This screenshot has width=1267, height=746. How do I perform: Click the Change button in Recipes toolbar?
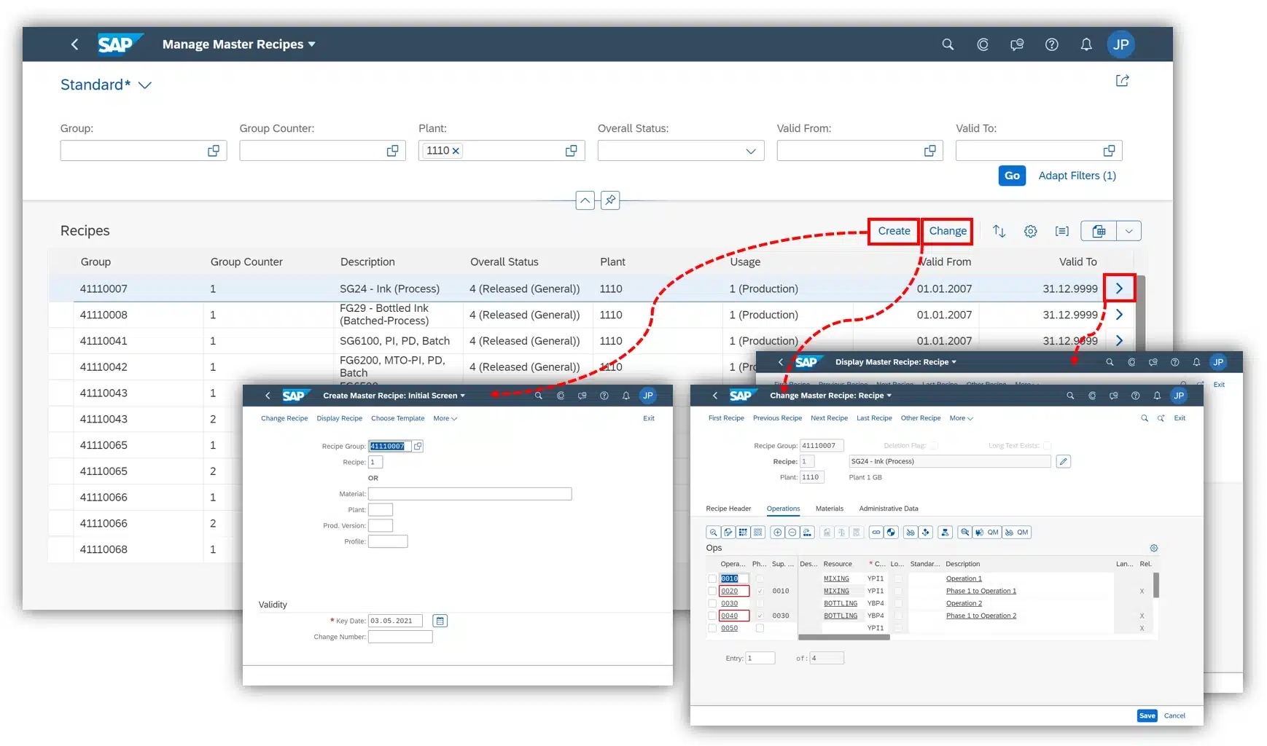[x=948, y=231]
